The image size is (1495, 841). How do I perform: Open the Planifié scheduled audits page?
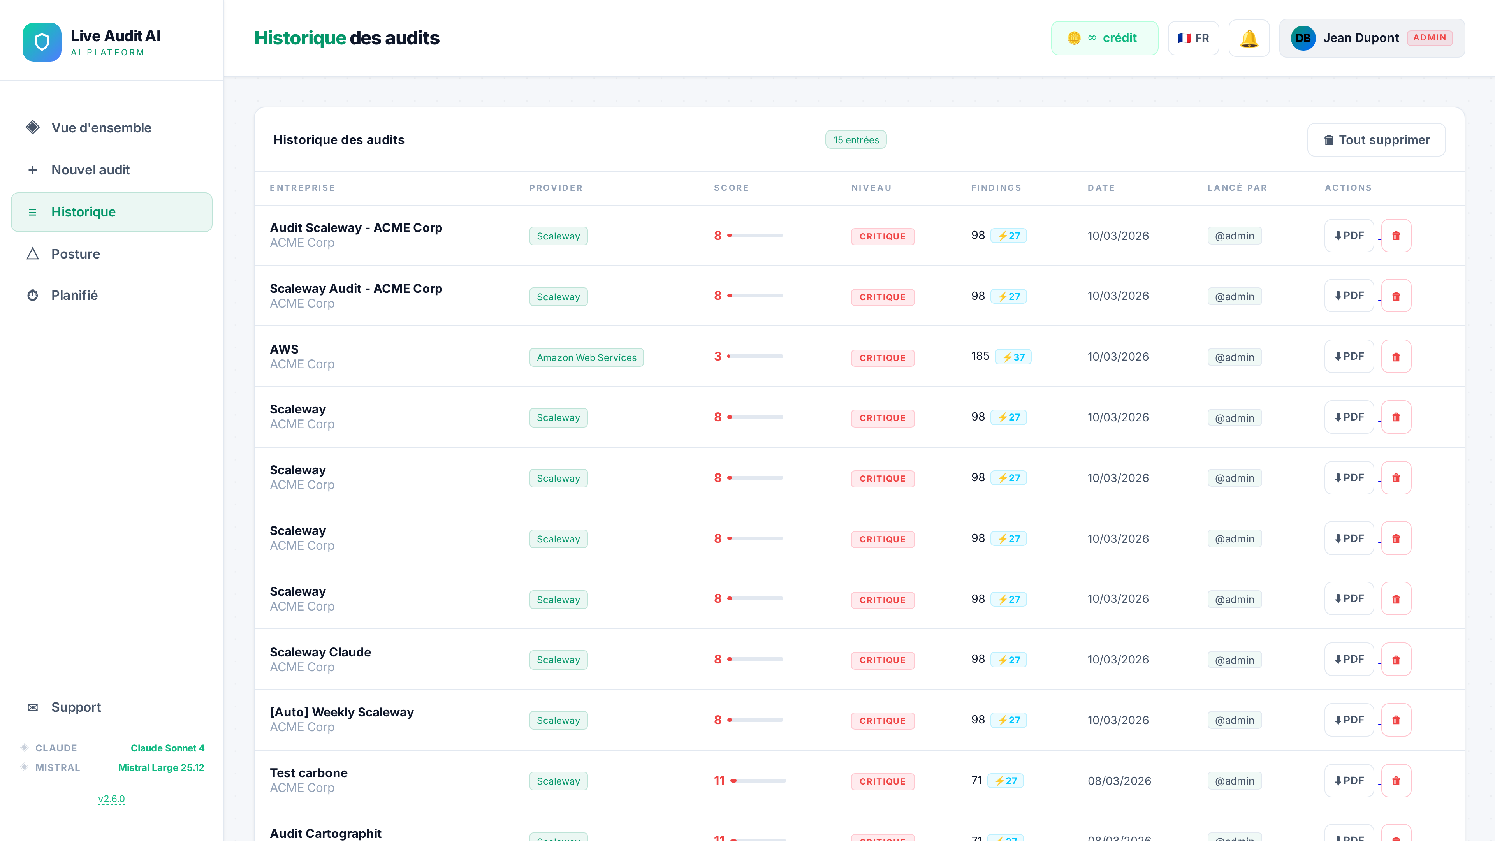[74, 296]
